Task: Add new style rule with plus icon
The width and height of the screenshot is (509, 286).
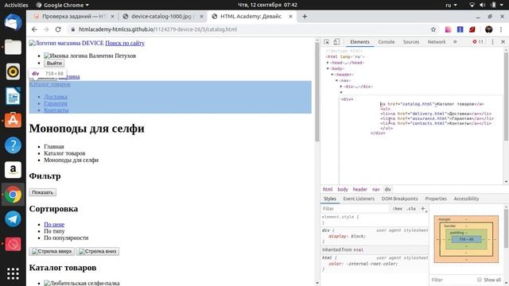Action: tap(423, 209)
